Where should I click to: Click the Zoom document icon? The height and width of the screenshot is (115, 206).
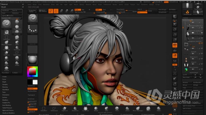(175, 30)
